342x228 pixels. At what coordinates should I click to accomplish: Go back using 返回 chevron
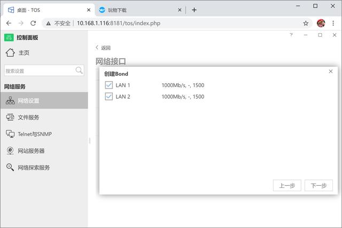coord(97,48)
